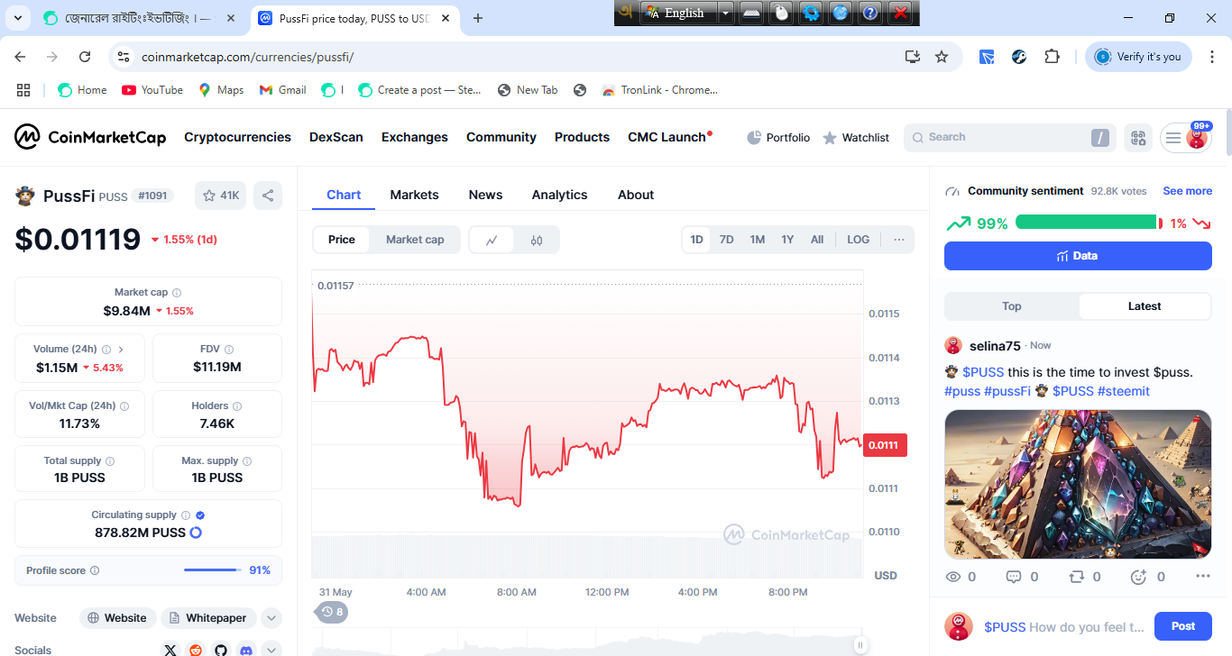
Task: Open the News tab
Action: pos(485,195)
